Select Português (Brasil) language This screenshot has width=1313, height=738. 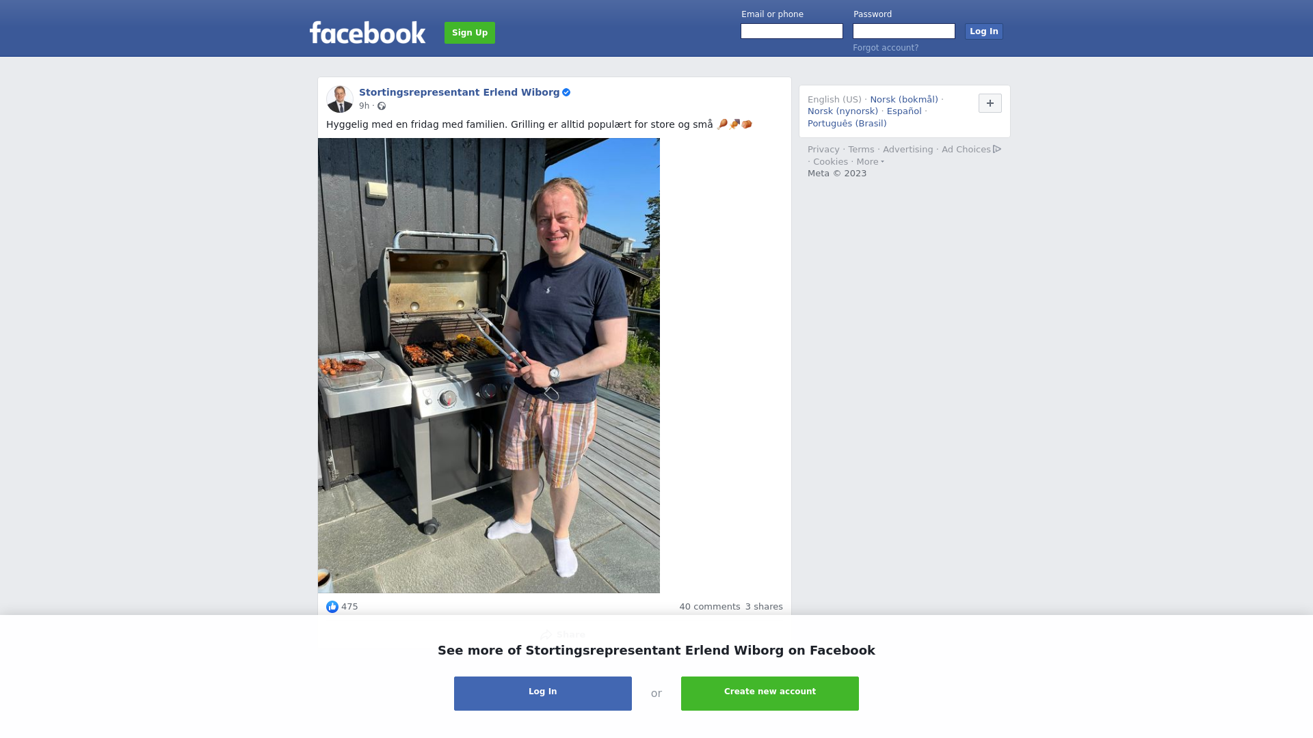click(x=847, y=124)
